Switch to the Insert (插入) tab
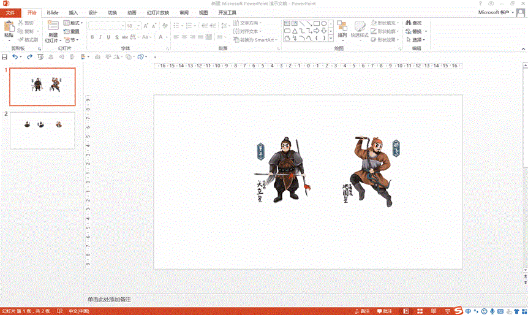 pos(73,12)
